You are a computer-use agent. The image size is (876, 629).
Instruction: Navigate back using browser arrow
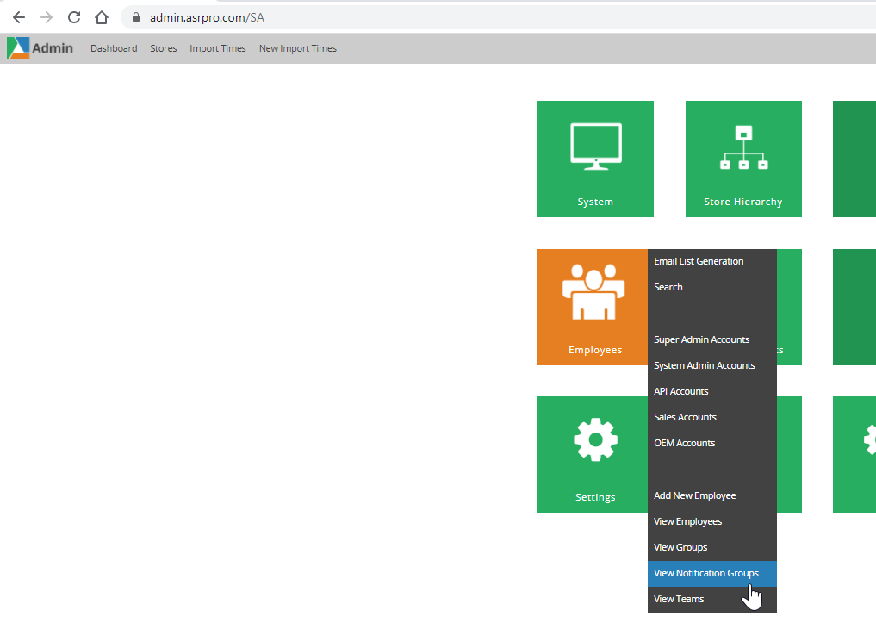coord(19,16)
